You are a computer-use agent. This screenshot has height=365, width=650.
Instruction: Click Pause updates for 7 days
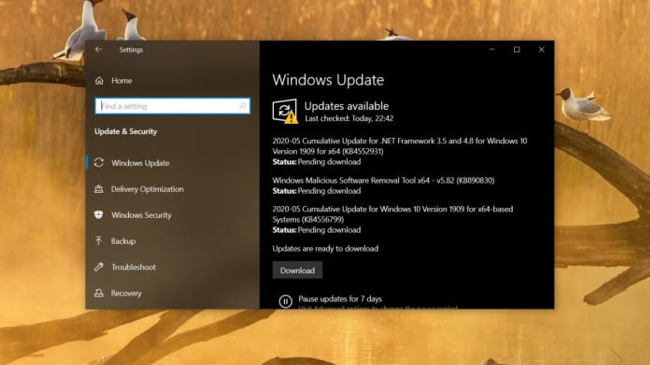tap(340, 299)
